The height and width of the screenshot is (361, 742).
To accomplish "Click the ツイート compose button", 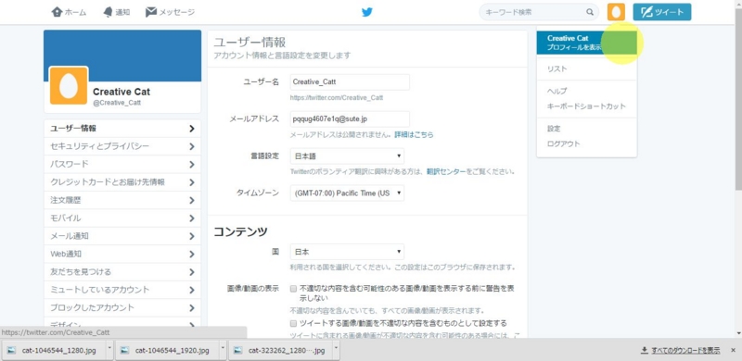I will (x=662, y=12).
